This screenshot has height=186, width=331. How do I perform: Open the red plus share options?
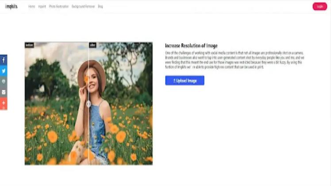point(4,103)
